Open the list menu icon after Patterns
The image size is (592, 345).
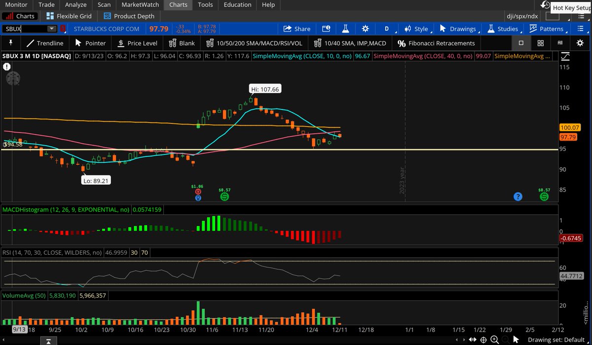coord(580,29)
